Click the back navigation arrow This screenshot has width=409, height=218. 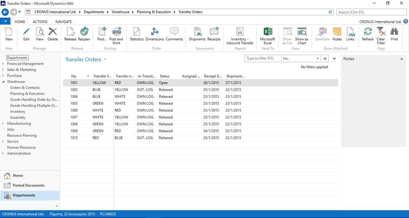click(x=5, y=12)
